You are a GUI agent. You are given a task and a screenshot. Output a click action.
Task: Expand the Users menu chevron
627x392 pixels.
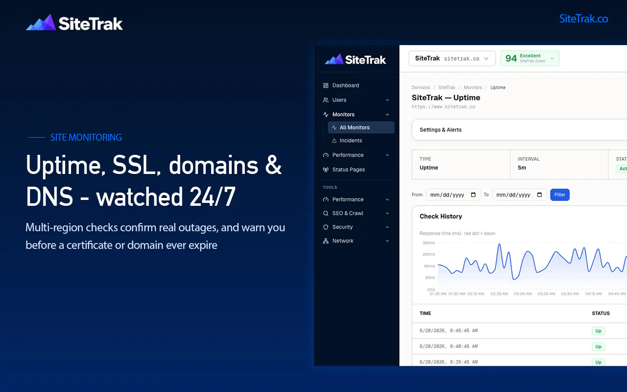pyautogui.click(x=387, y=100)
